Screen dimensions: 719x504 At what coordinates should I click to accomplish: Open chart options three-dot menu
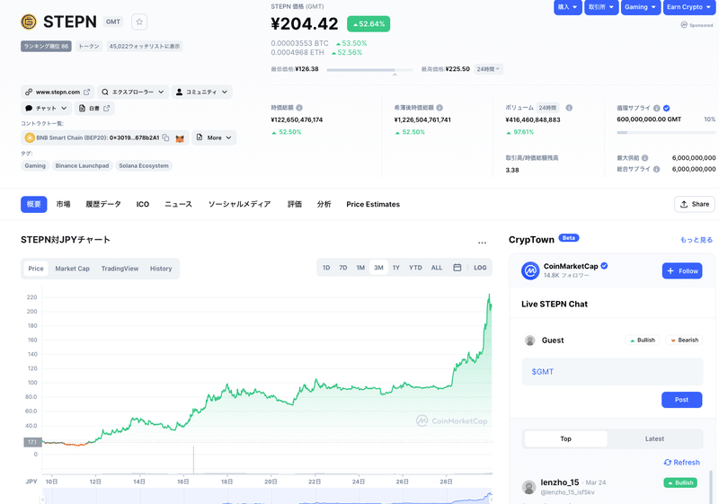coord(482,243)
